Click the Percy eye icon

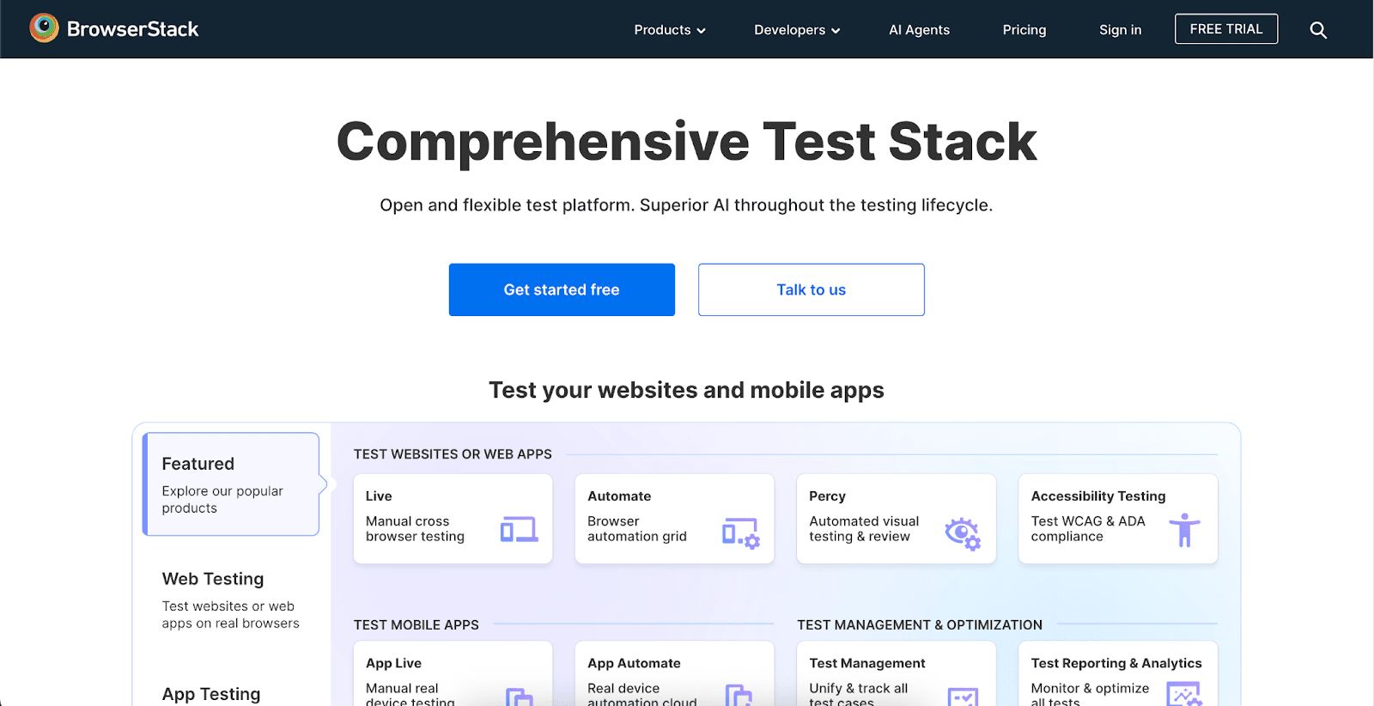(962, 533)
